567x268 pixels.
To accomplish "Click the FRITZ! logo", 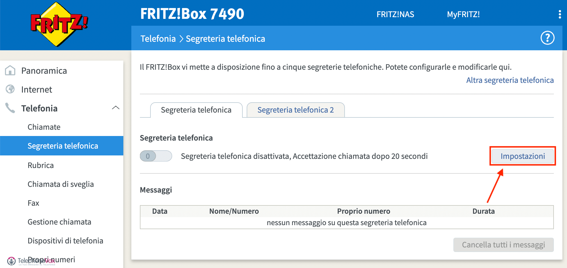I will (x=59, y=24).
